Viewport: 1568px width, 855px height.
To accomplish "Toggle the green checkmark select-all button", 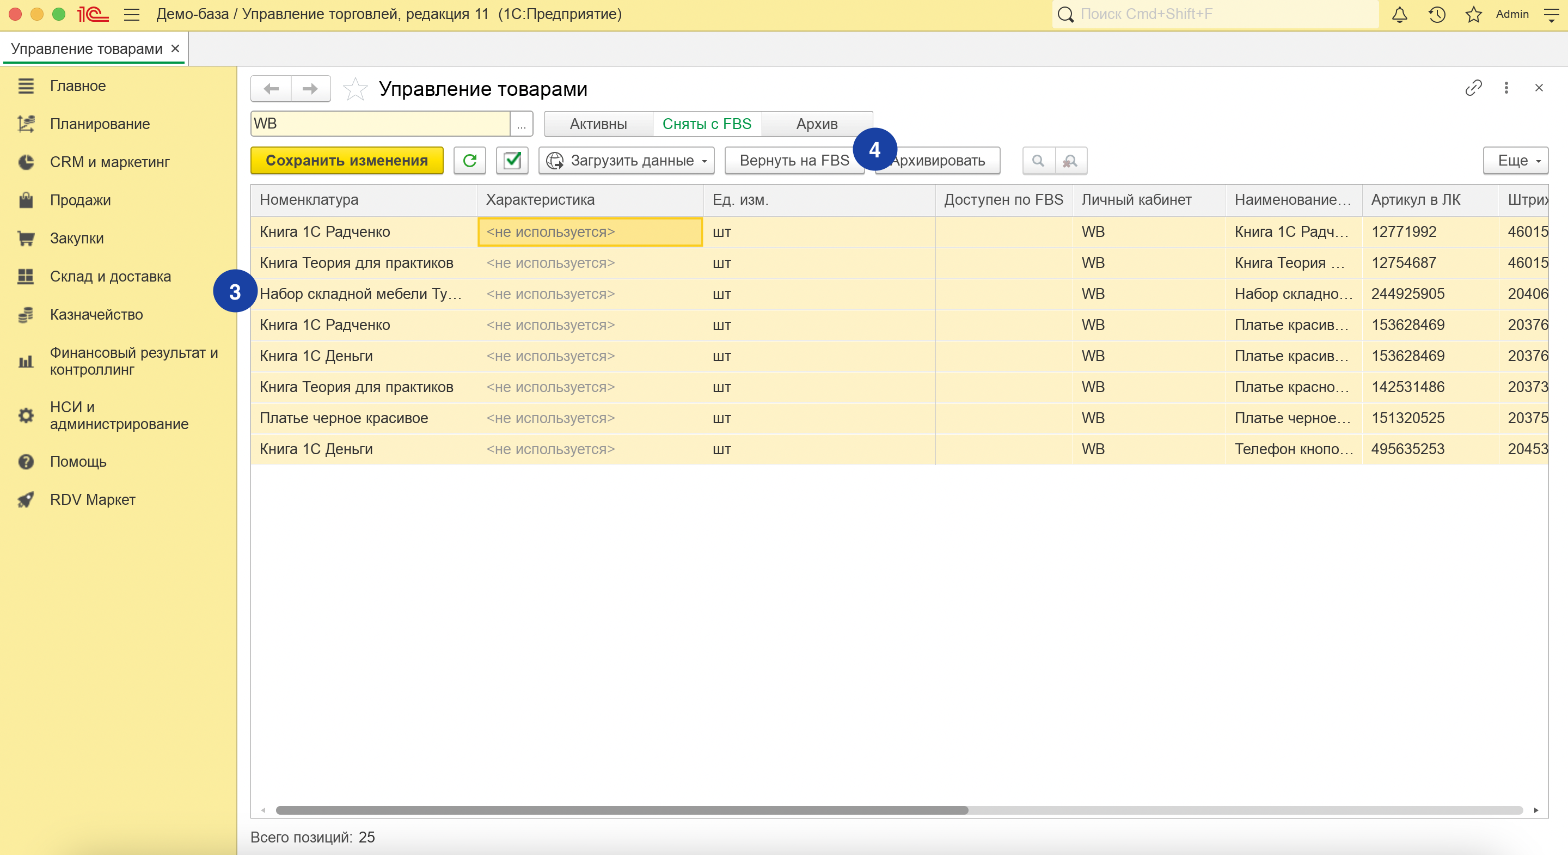I will (x=512, y=160).
